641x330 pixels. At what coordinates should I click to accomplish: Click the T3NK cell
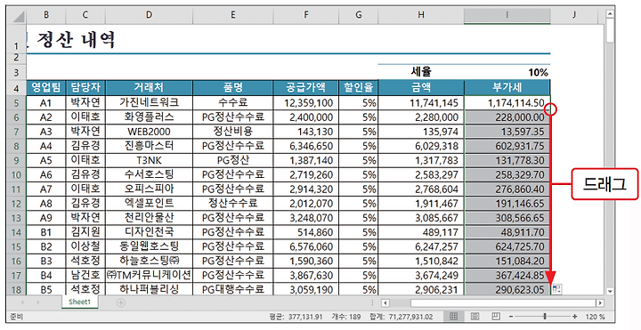point(150,160)
